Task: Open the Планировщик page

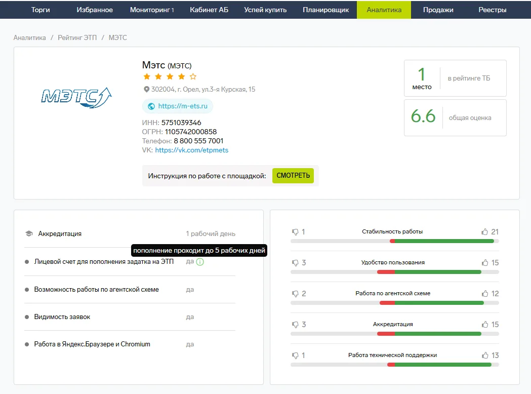Action: tap(326, 10)
